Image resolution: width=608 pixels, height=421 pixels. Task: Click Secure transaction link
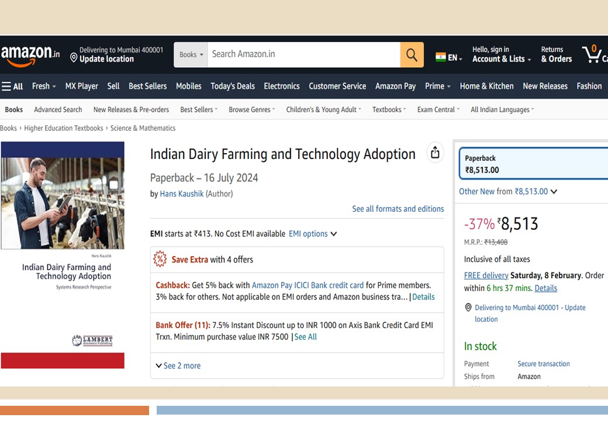(544, 364)
